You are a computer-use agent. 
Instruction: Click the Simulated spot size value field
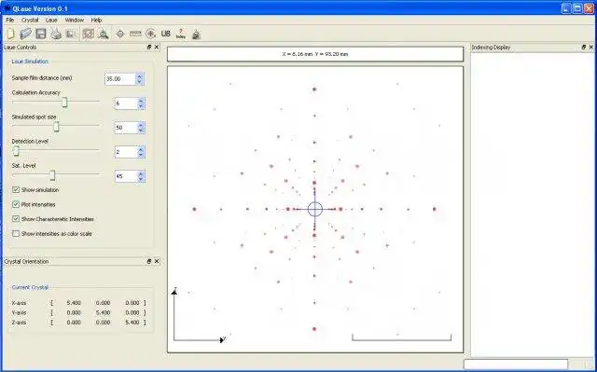tap(126, 128)
